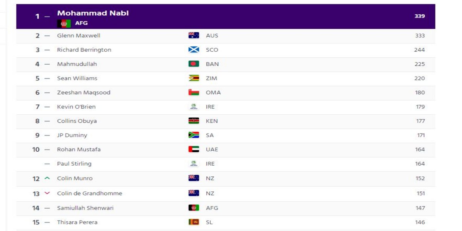The height and width of the screenshot is (231, 462).
Task: Click the Australia flag beside Glenn Maxwell
Action: point(194,35)
